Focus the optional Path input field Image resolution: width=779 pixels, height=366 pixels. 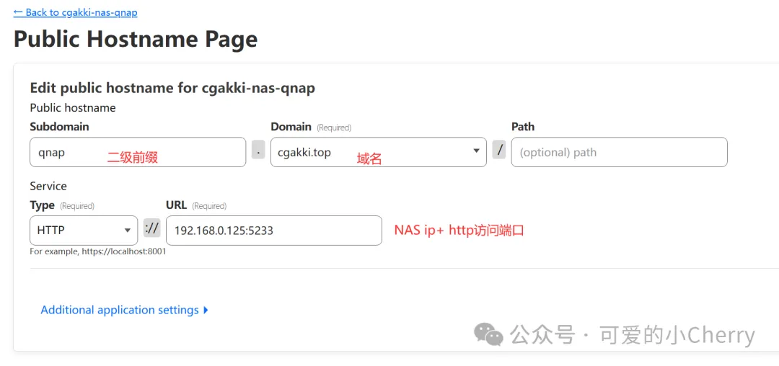point(619,152)
